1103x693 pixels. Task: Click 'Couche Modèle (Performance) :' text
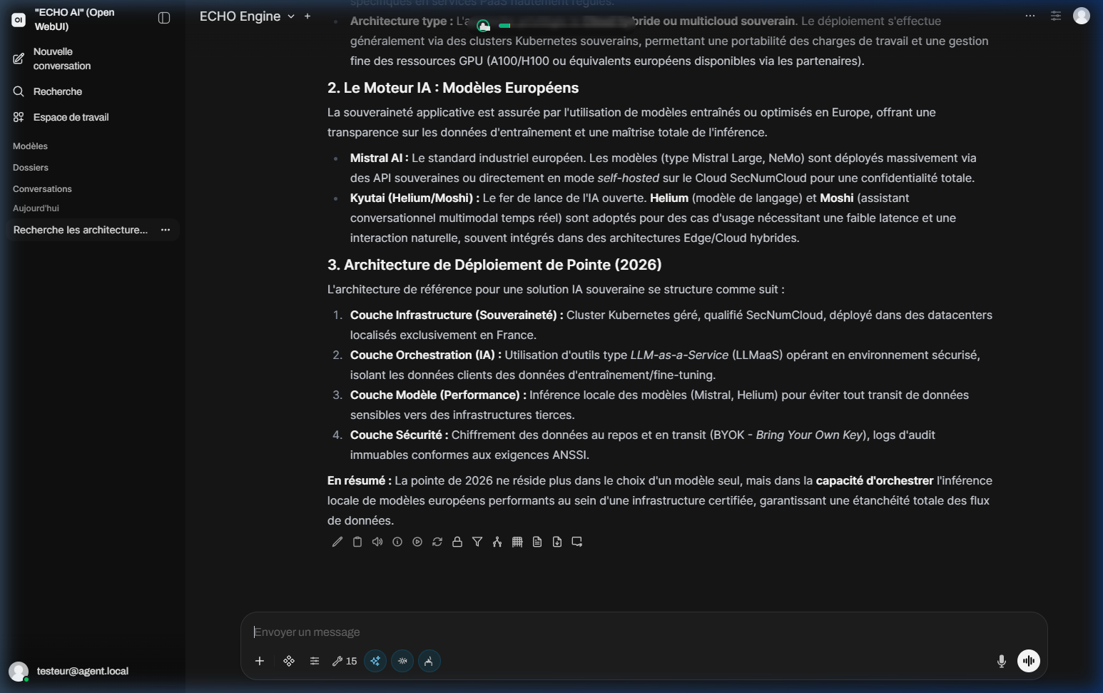tap(438, 395)
